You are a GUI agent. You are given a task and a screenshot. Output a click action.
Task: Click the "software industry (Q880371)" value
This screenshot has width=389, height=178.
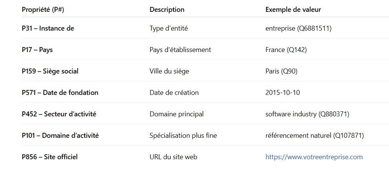click(x=307, y=114)
